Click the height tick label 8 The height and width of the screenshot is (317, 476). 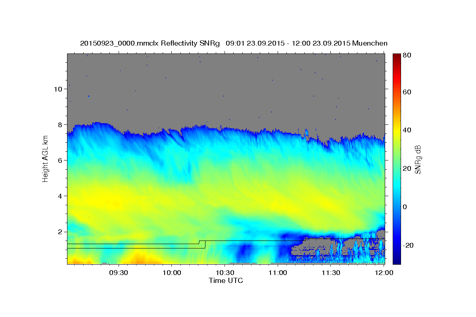pyautogui.click(x=59, y=124)
